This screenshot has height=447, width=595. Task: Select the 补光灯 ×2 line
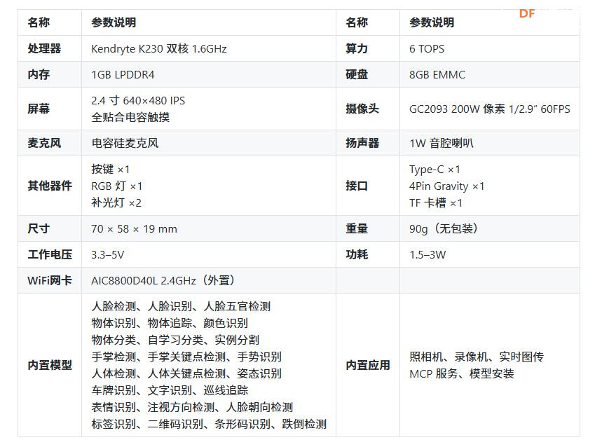tap(116, 202)
